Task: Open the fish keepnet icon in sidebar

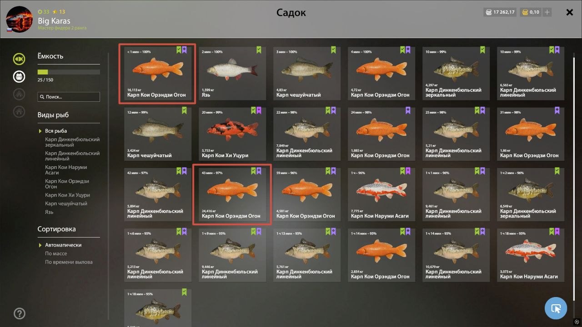Action: pos(19,59)
